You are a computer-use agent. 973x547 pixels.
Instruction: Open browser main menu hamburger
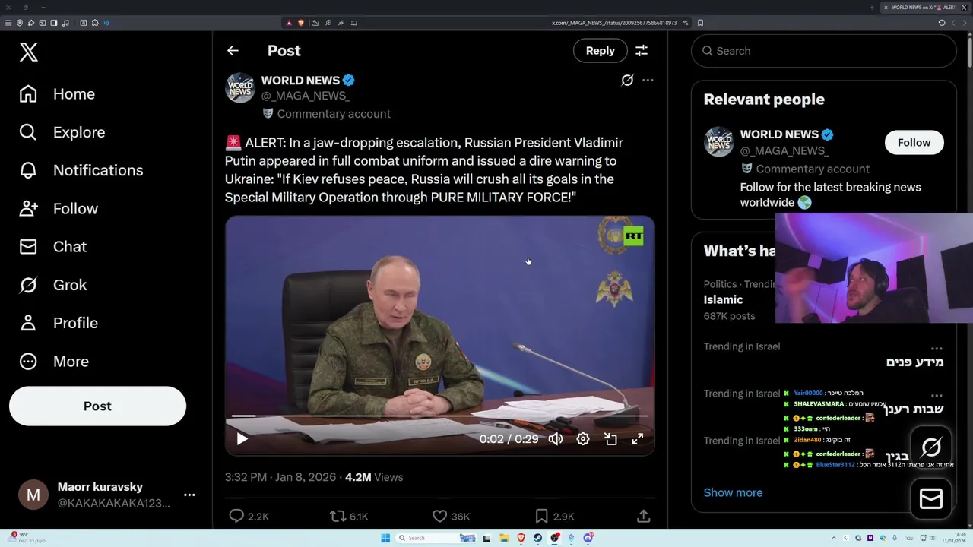(x=8, y=23)
